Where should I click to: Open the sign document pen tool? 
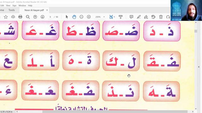(x=146, y=17)
